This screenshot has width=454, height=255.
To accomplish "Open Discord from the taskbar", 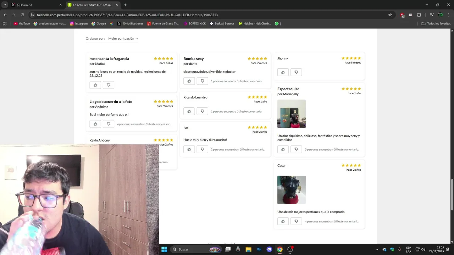I will tap(269, 249).
